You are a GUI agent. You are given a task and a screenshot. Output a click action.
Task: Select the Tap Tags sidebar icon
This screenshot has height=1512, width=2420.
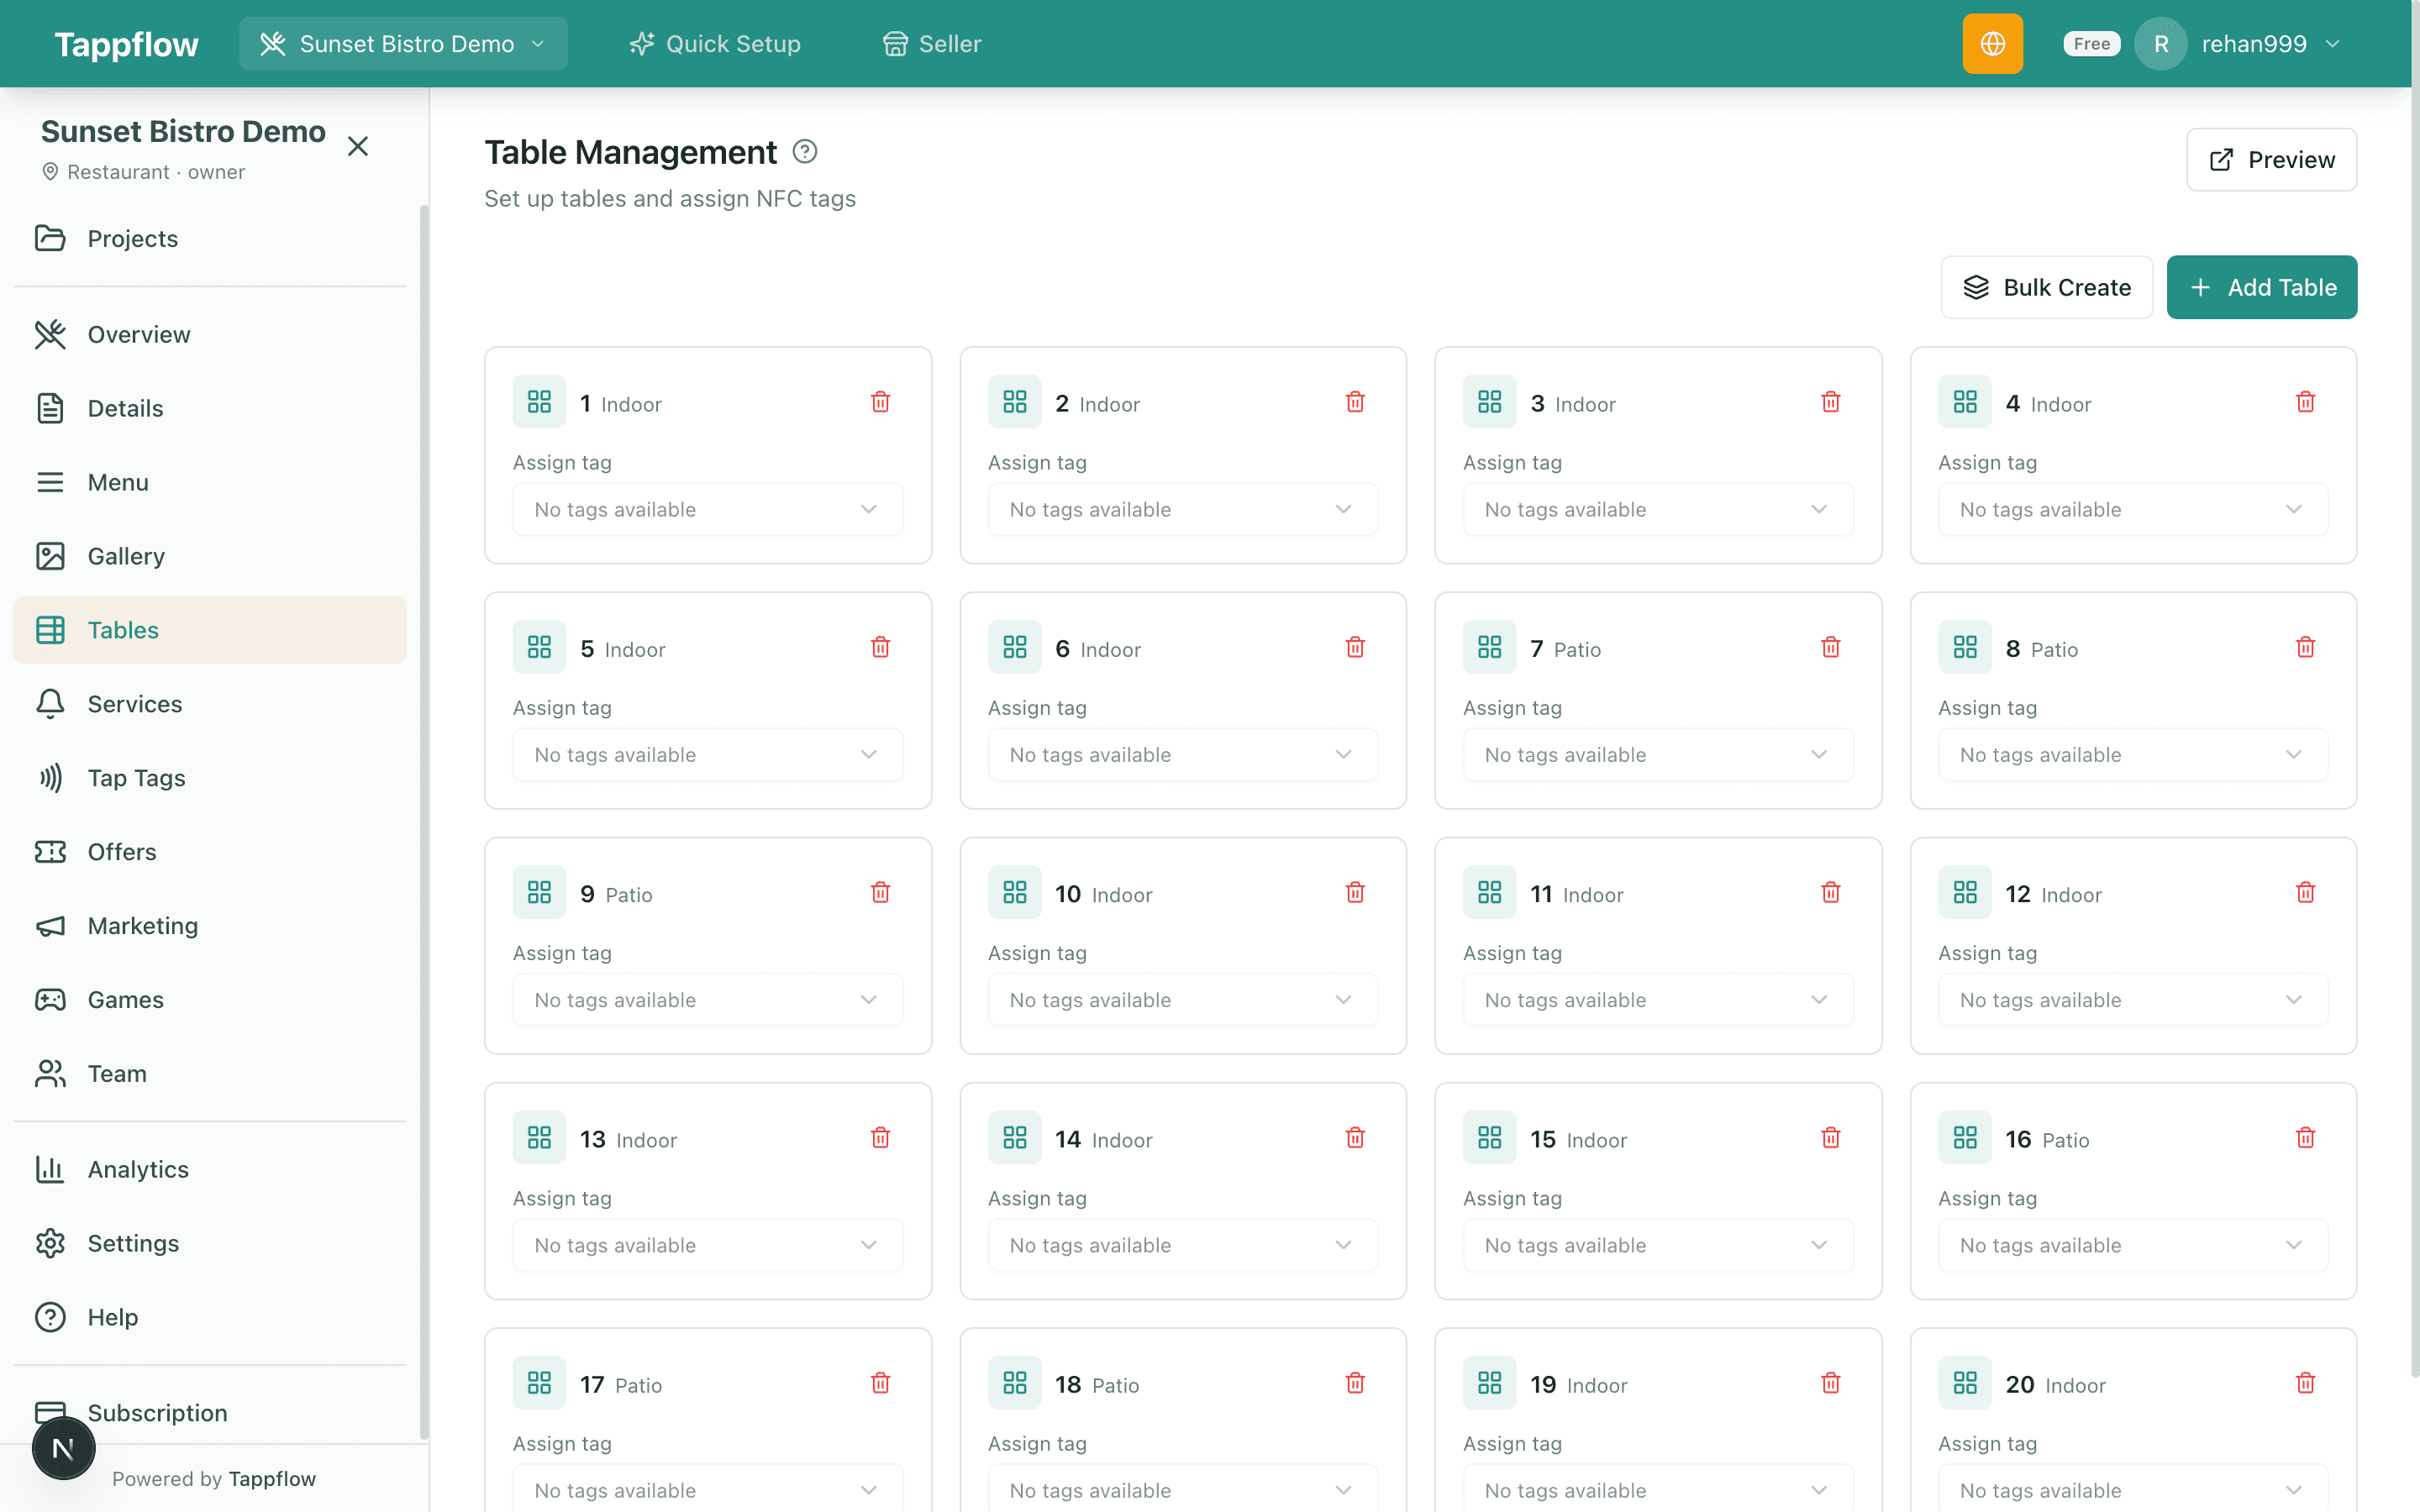point(51,777)
